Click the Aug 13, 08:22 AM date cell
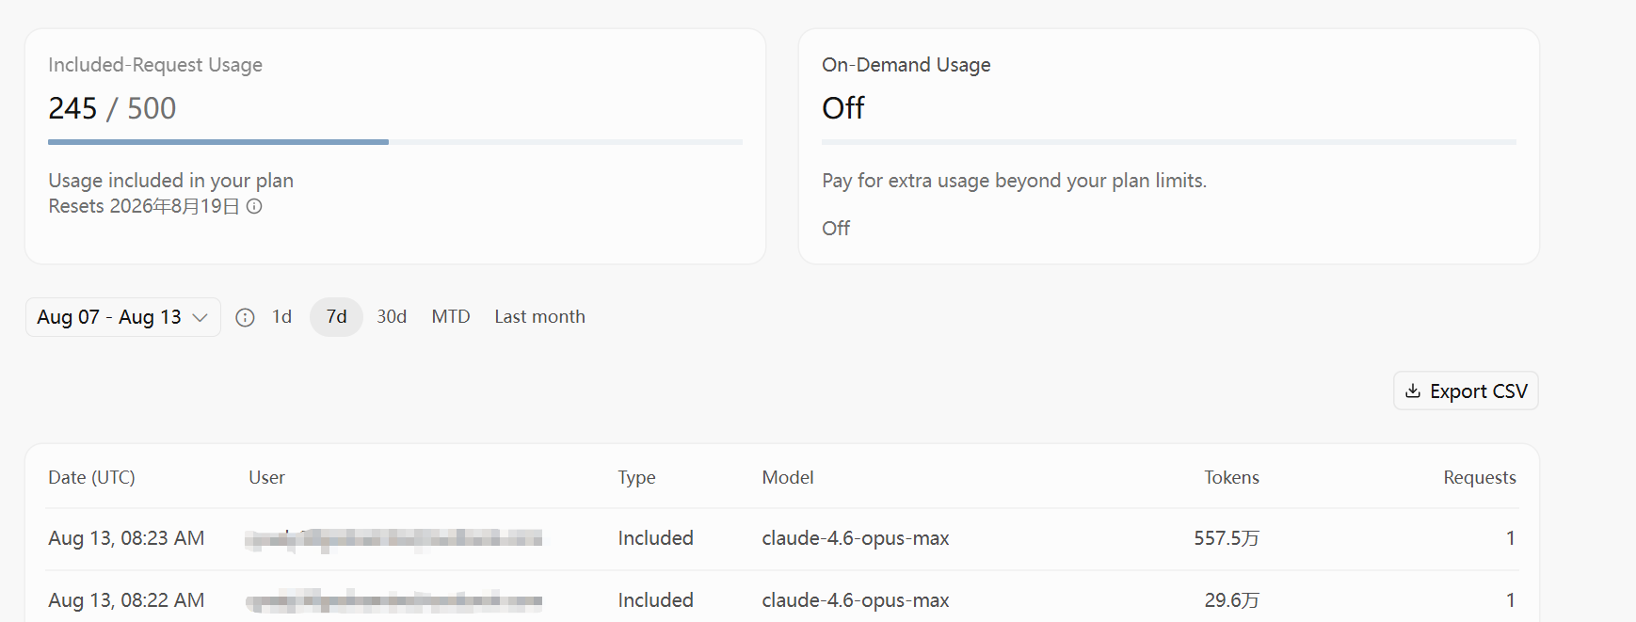The height and width of the screenshot is (622, 1636). pyautogui.click(x=126, y=600)
